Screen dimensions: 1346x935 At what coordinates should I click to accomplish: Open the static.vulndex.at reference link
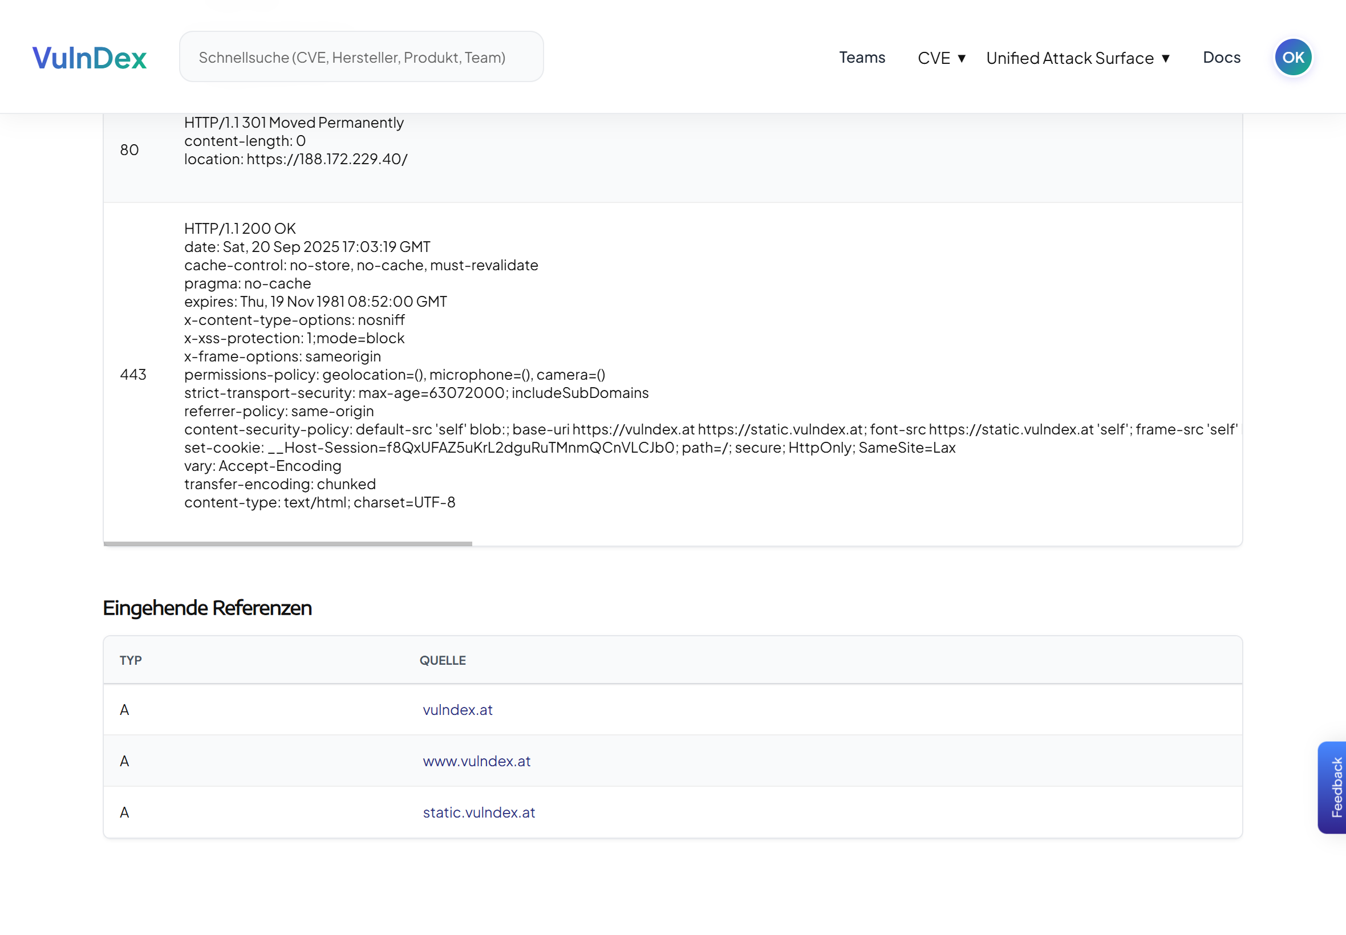pyautogui.click(x=478, y=812)
